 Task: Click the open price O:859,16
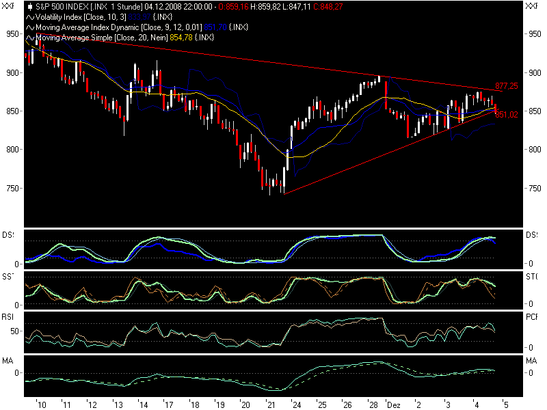[233, 7]
